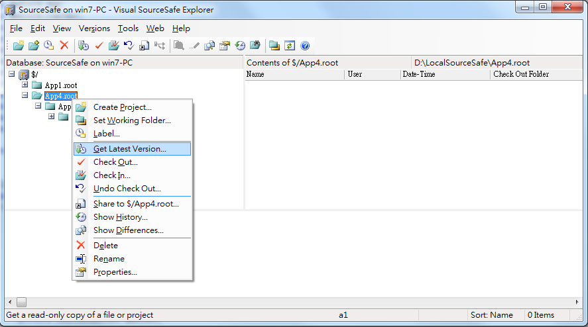Click the Set Working Folder toolbar icon
Image resolution: width=588 pixels, height=327 pixels.
(274, 46)
